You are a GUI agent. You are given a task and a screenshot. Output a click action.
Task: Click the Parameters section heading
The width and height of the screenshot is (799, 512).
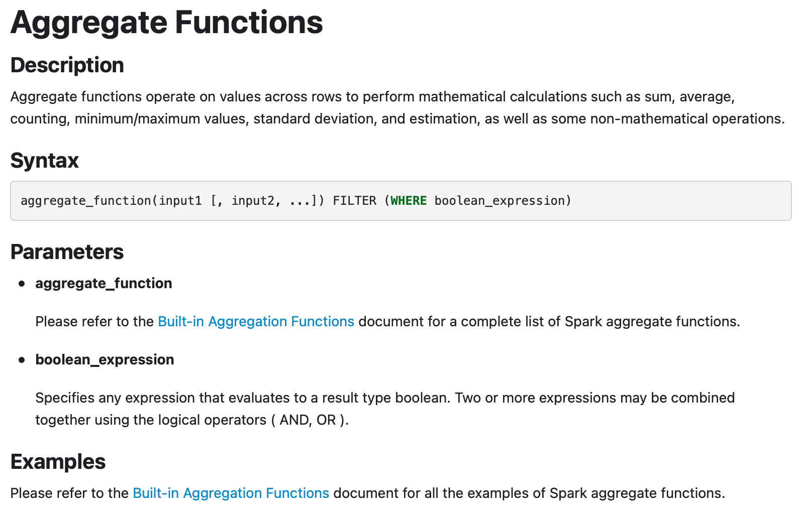point(67,252)
